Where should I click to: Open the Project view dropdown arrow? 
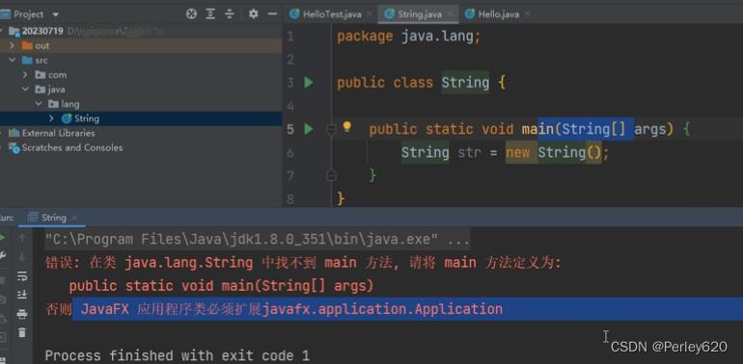[x=56, y=14]
